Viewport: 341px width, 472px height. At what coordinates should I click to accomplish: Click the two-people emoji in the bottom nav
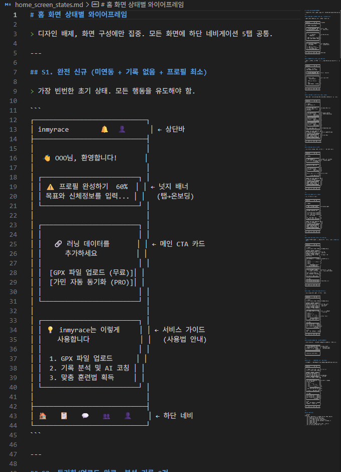coord(106,416)
